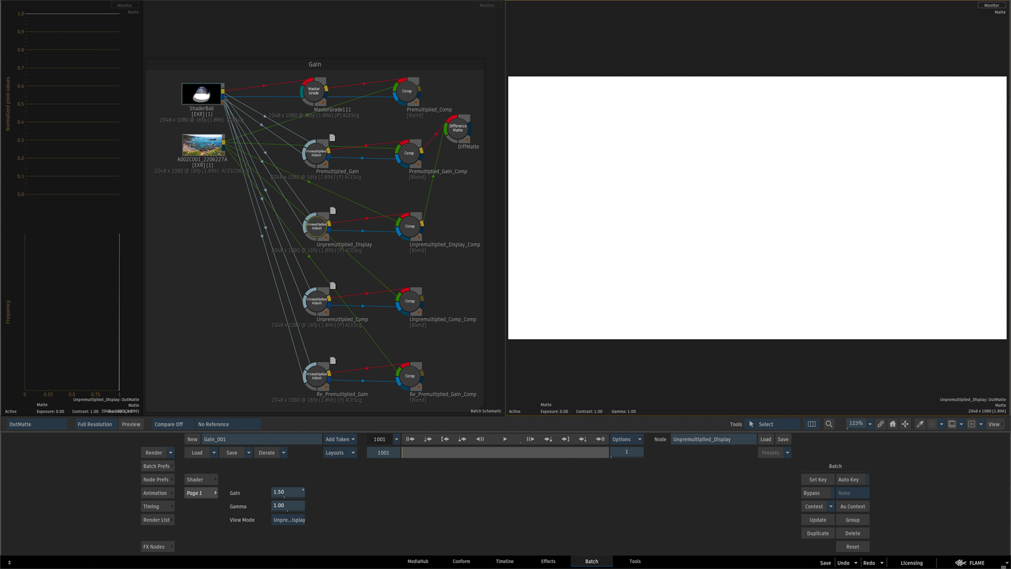The height and width of the screenshot is (569, 1011).
Task: Open the Render List
Action: tap(157, 520)
